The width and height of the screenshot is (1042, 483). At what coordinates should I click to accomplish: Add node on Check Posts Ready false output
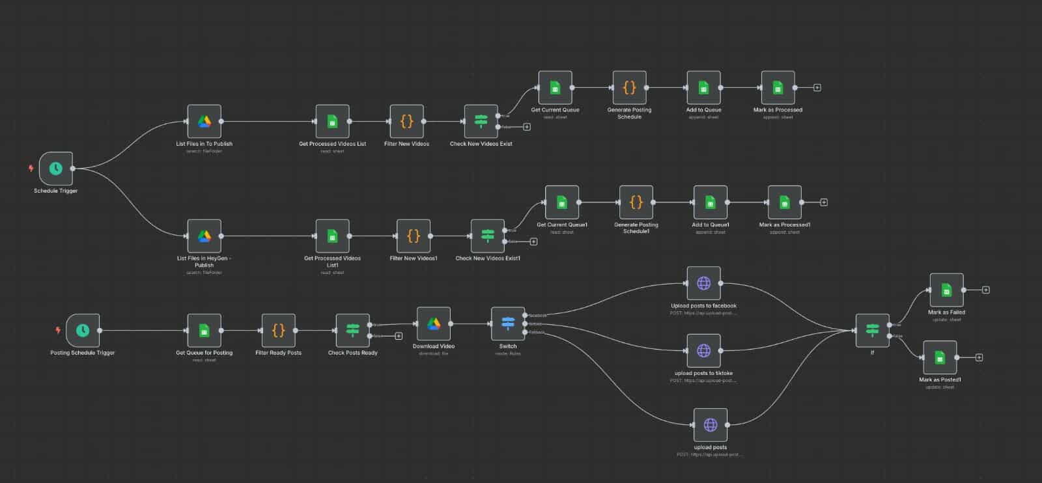pos(399,337)
